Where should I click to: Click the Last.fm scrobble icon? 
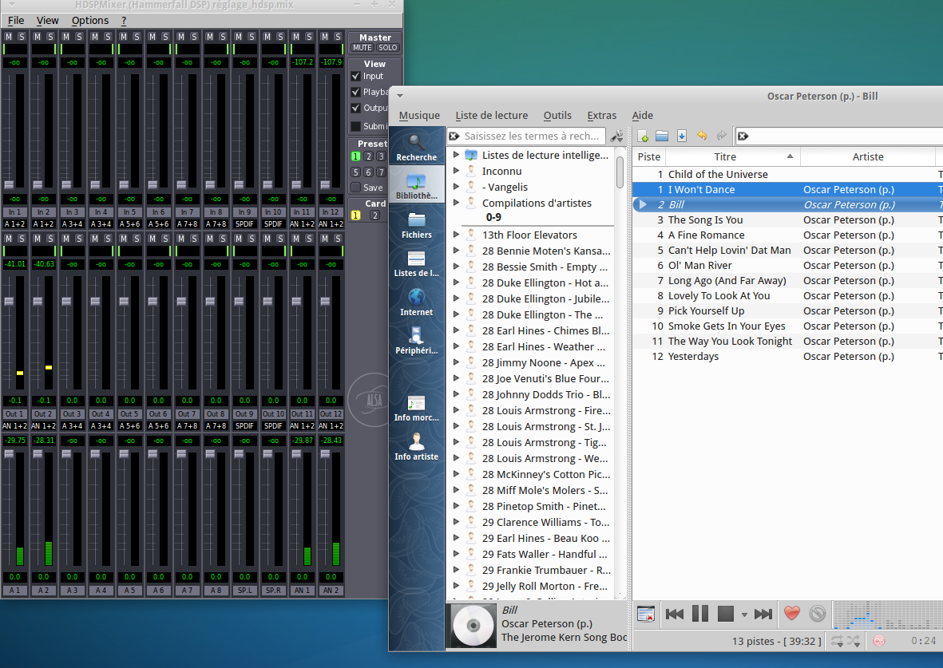pos(879,641)
